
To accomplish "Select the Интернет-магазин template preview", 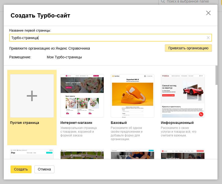I will tap(82, 96).
